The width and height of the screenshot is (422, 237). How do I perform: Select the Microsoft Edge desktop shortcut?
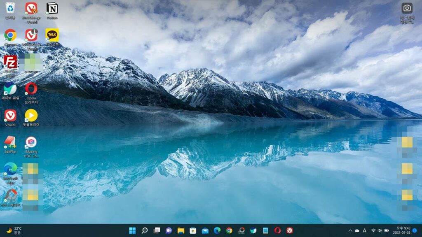click(10, 169)
